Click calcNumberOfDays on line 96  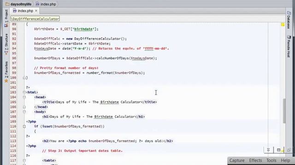click(x=112, y=58)
